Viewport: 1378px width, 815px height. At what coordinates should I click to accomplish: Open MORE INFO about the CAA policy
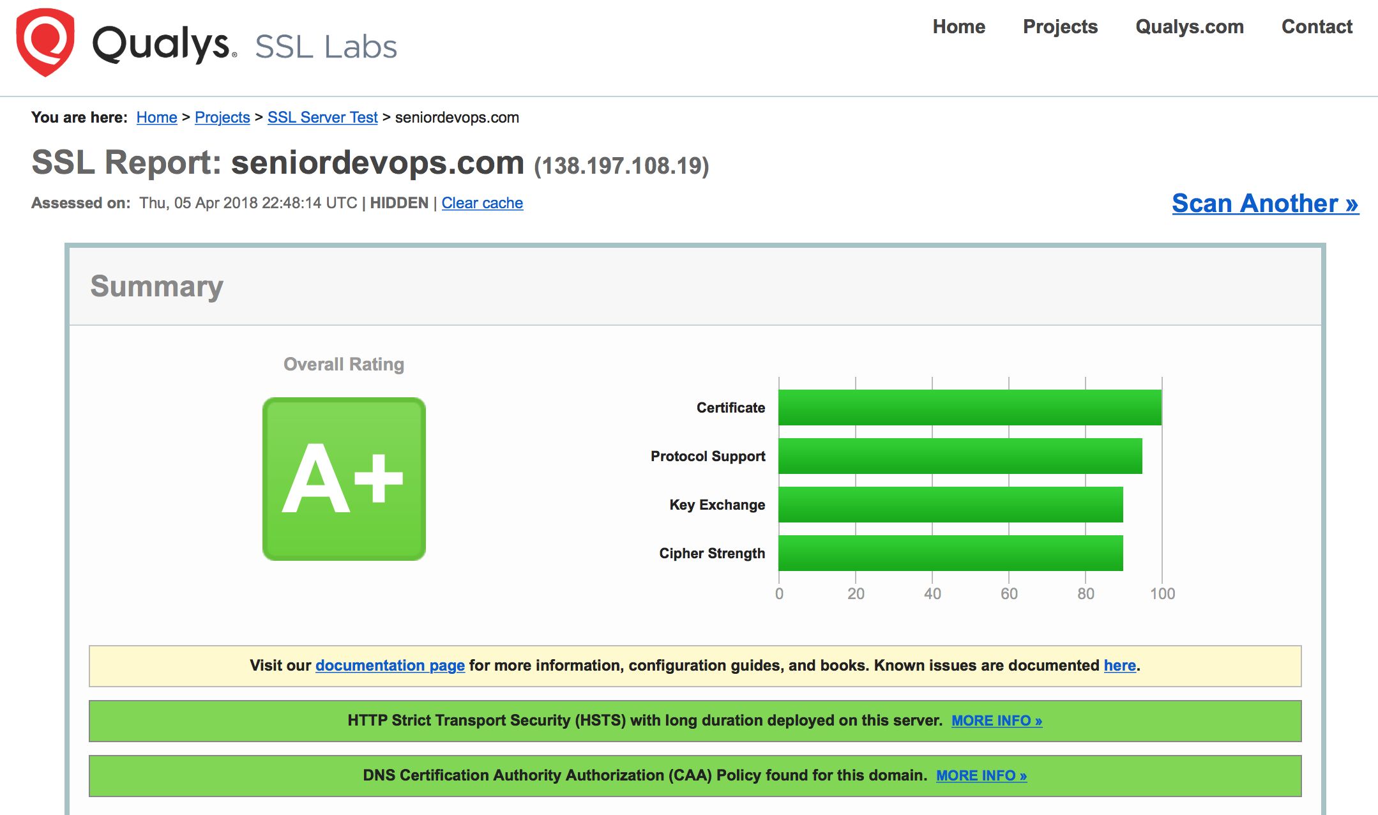981,775
